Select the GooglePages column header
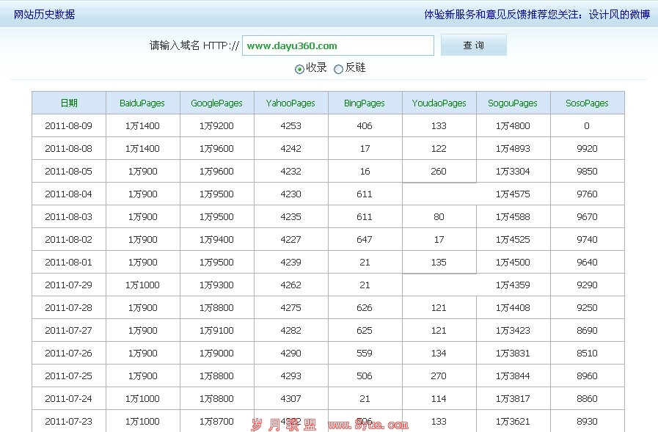Image resolution: width=658 pixels, height=432 pixels. 216,103
